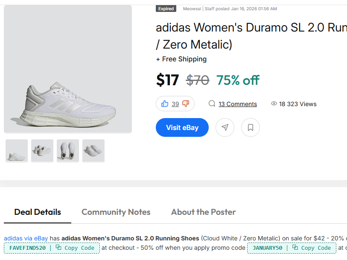The width and height of the screenshot is (347, 260).
Task: Select the second shoe pair thumbnail
Action: [42, 151]
